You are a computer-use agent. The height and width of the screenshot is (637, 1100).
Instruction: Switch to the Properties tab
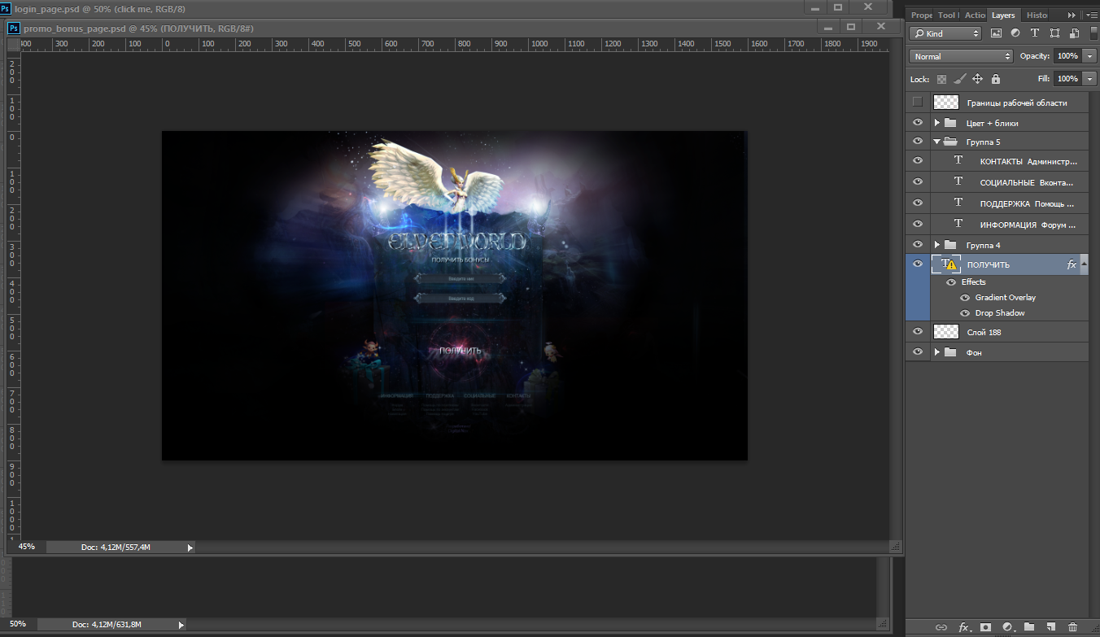tap(921, 15)
